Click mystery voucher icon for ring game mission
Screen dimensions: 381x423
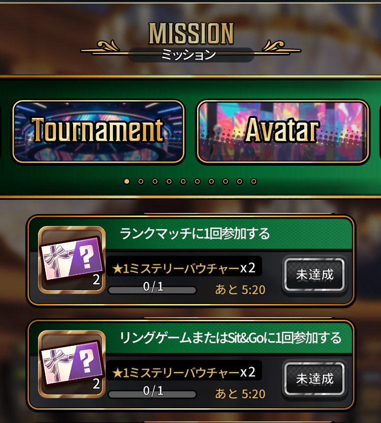[x=72, y=364]
